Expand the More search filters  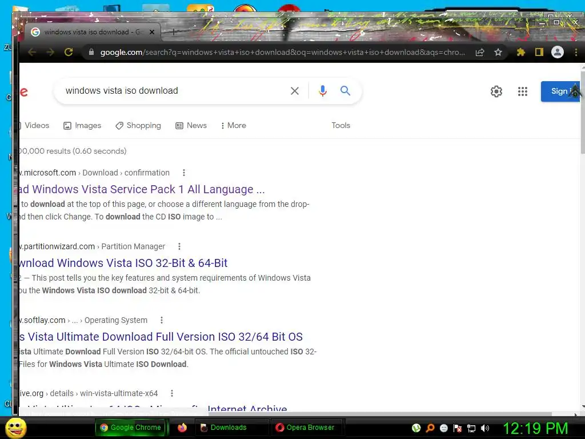[234, 125]
